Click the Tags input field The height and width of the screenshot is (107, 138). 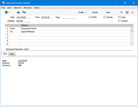coord(69,17)
